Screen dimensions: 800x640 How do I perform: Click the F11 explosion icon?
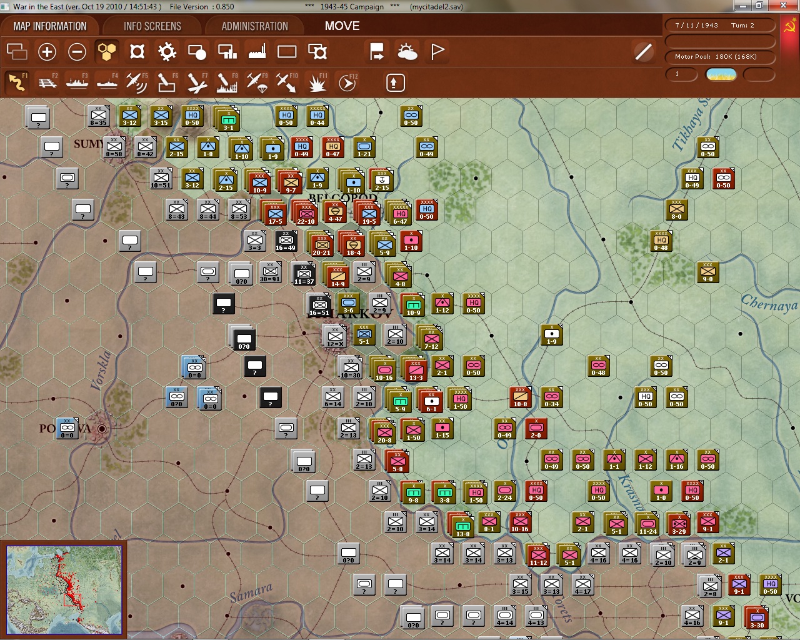pyautogui.click(x=317, y=82)
